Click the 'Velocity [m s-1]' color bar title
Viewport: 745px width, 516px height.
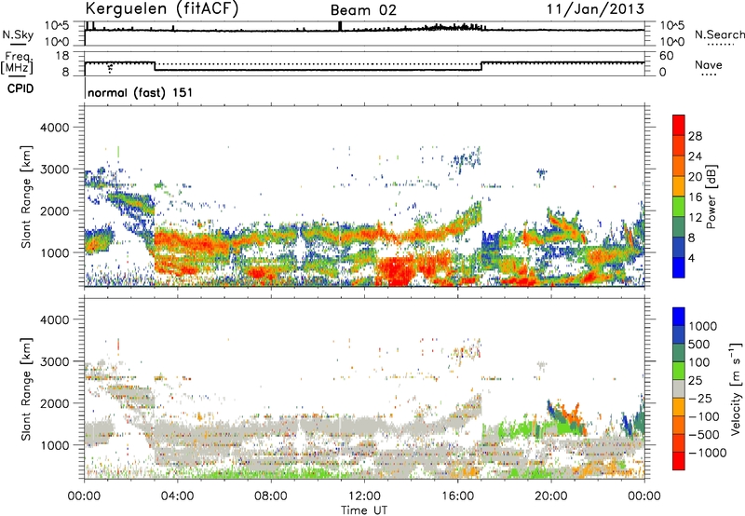click(x=736, y=388)
